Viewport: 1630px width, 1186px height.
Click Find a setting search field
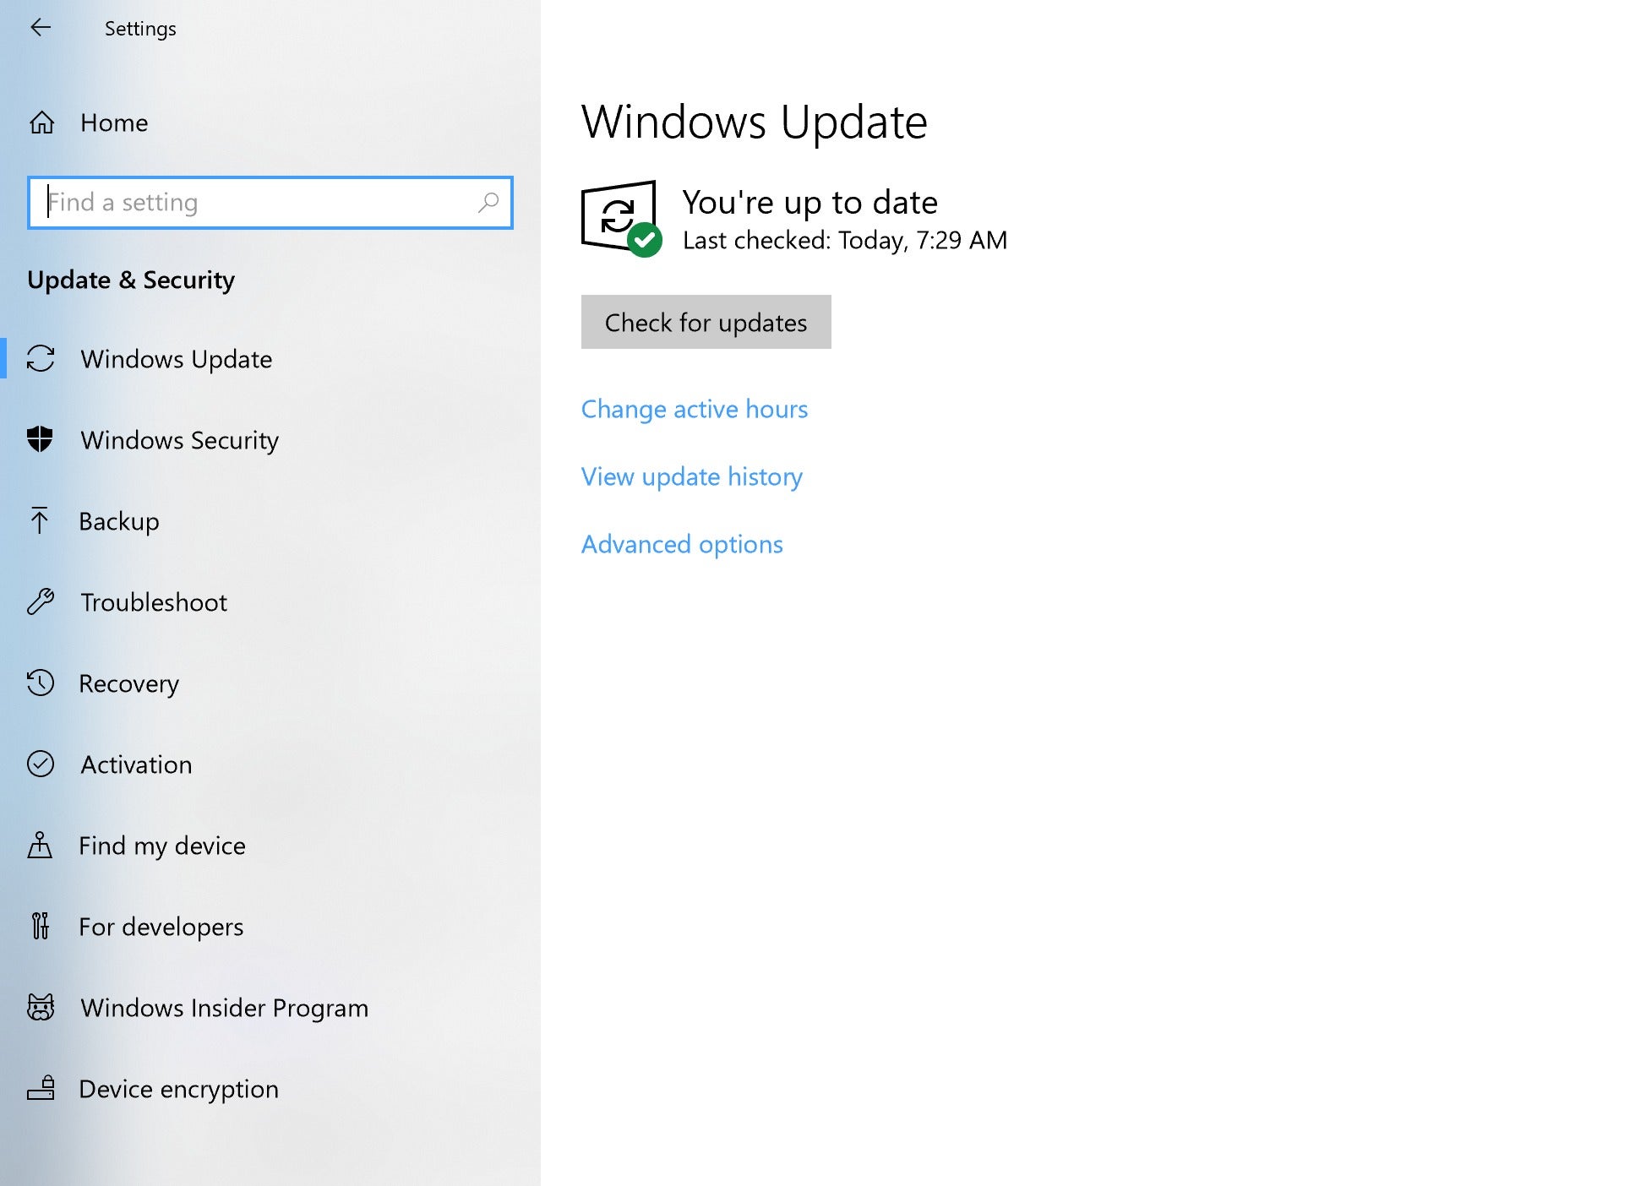pos(270,203)
